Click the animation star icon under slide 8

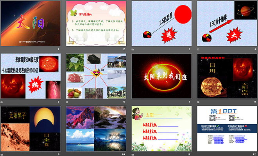point(198,102)
